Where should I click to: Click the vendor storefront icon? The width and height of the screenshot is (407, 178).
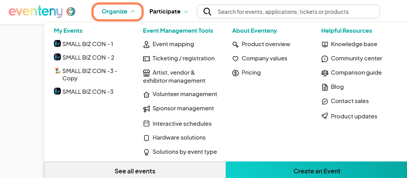coord(146,73)
